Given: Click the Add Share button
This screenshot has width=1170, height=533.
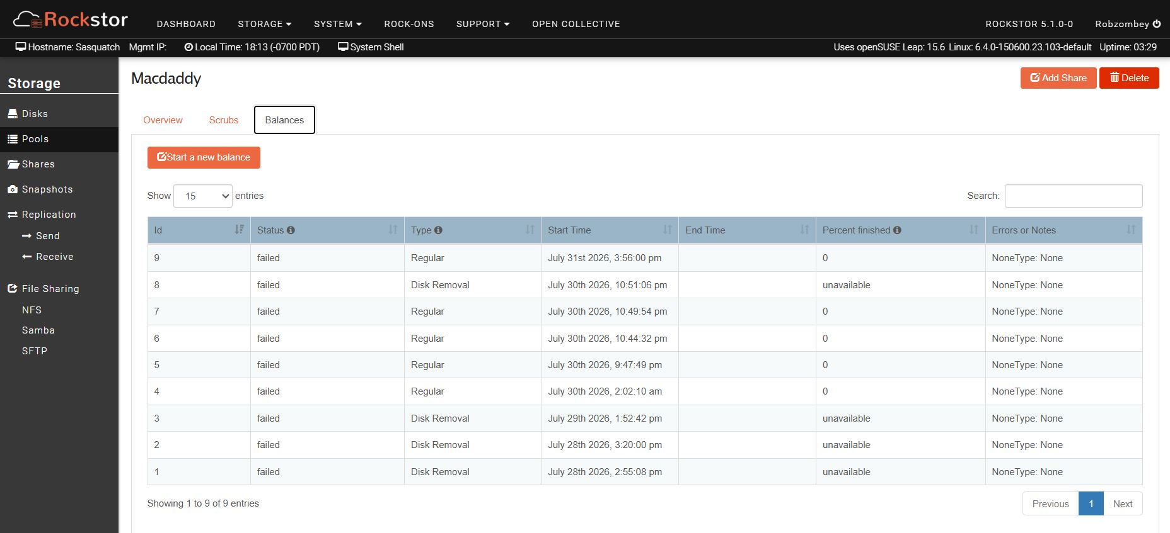Looking at the screenshot, I should pos(1058,78).
